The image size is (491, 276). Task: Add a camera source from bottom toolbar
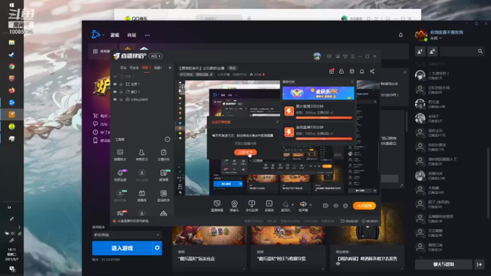pyautogui.click(x=234, y=206)
